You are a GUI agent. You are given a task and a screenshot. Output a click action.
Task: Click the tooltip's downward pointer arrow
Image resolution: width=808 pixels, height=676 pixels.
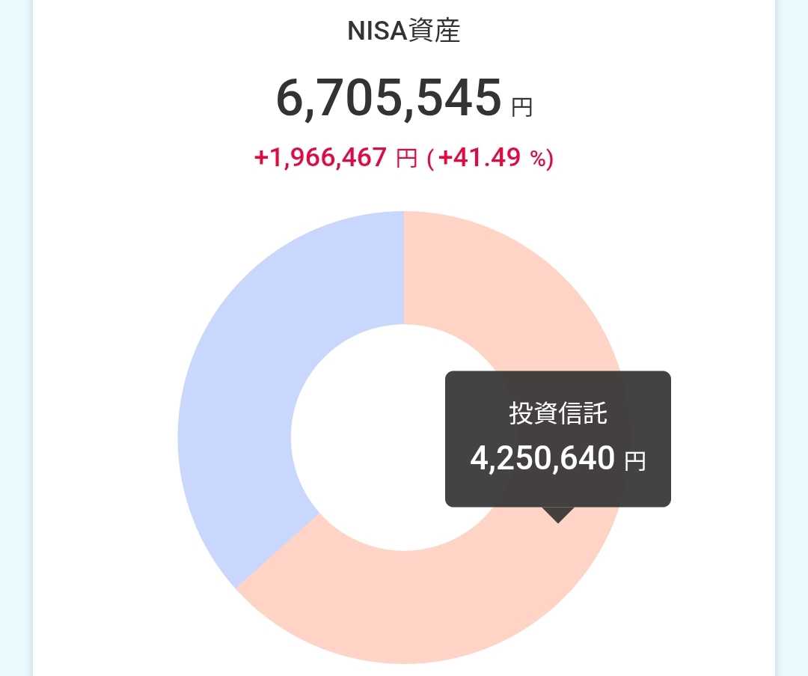tap(558, 515)
